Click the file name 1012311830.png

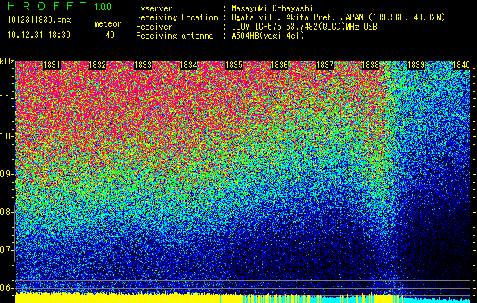click(39, 20)
